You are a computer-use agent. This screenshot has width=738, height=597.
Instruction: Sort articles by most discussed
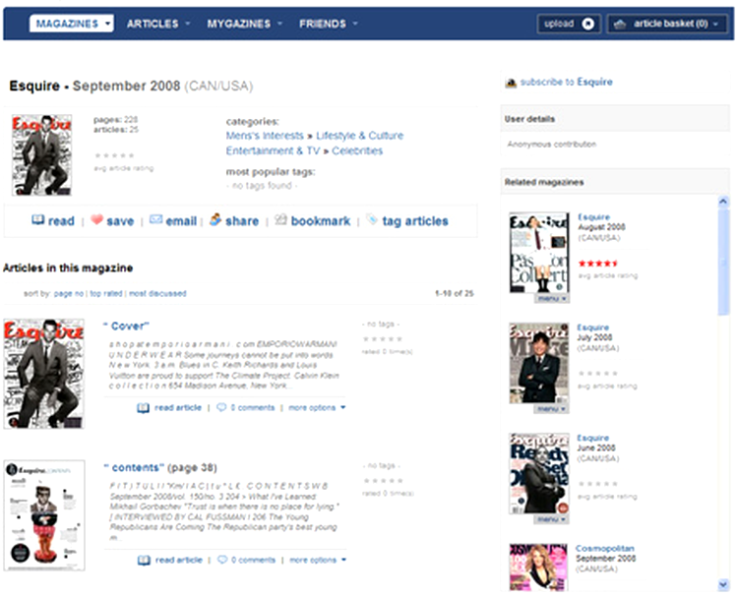pyautogui.click(x=157, y=293)
